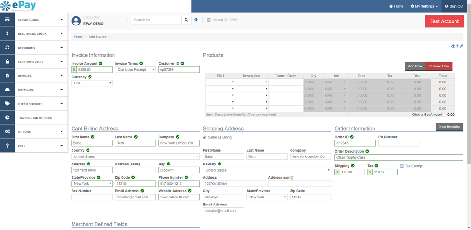The width and height of the screenshot is (471, 230).
Task: Click the PO Number input field
Action: pyautogui.click(x=398, y=143)
